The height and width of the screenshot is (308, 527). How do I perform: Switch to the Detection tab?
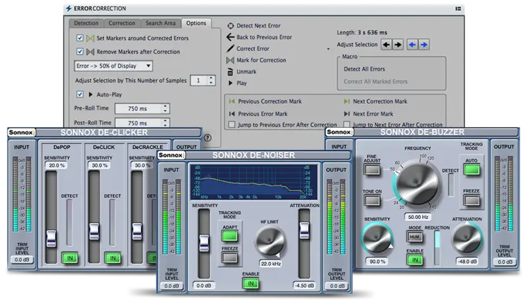pyautogui.click(x=86, y=23)
